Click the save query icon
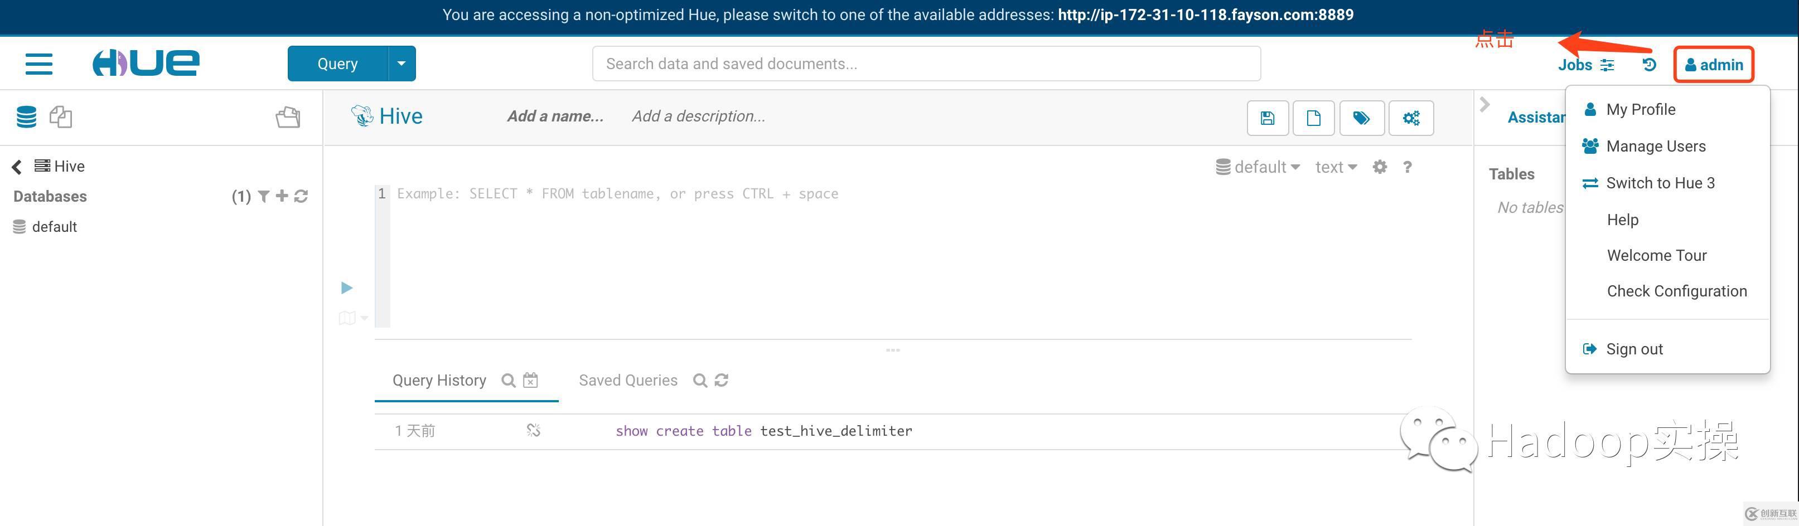The image size is (1799, 526). (x=1268, y=118)
